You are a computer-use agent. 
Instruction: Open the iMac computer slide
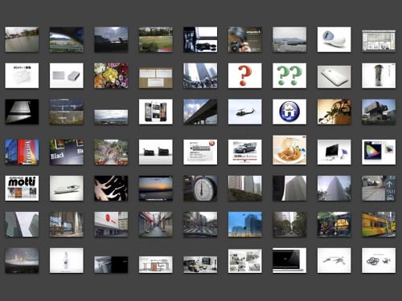click(334, 152)
